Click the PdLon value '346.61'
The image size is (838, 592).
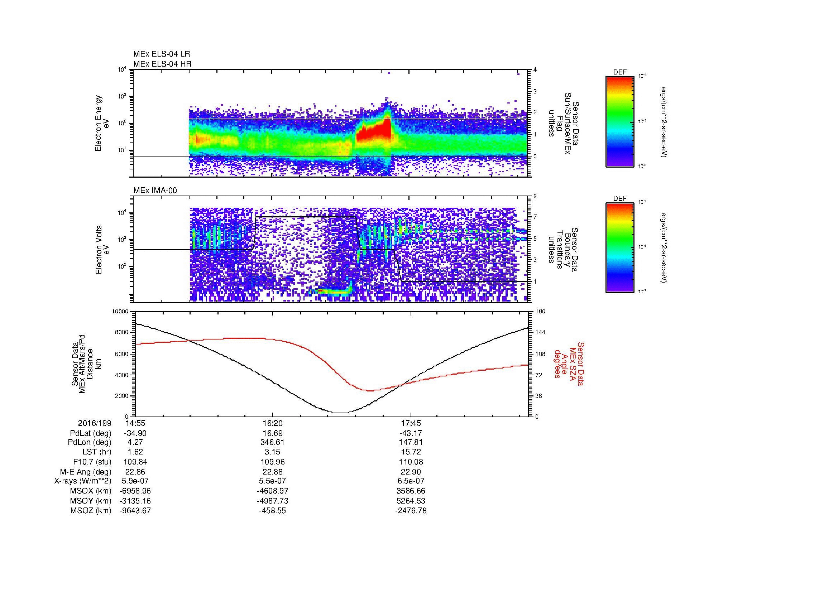(x=273, y=442)
